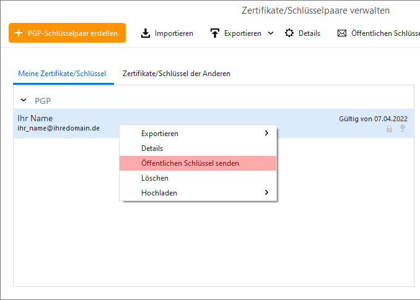Screen dimensions: 420x300
Task: Click the ihr_name@ihredomain.de address
Action: [58, 128]
